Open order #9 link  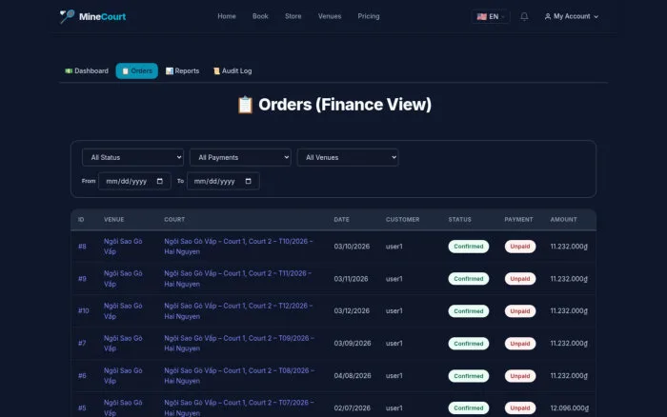pyautogui.click(x=82, y=279)
